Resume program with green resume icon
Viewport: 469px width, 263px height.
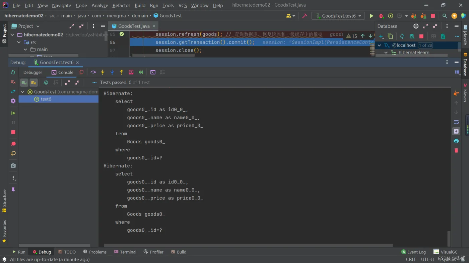click(13, 113)
